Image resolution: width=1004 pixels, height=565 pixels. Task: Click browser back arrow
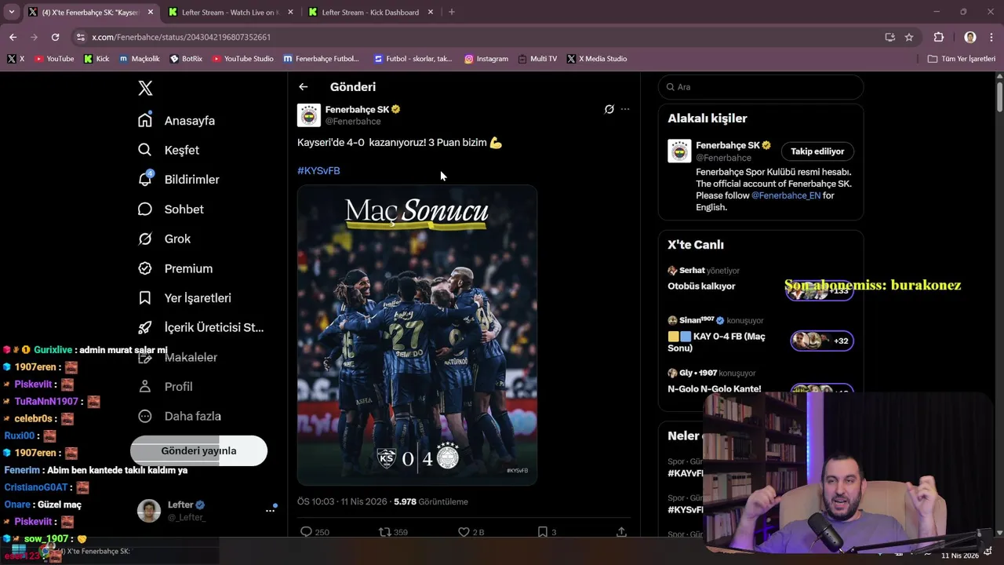click(13, 37)
